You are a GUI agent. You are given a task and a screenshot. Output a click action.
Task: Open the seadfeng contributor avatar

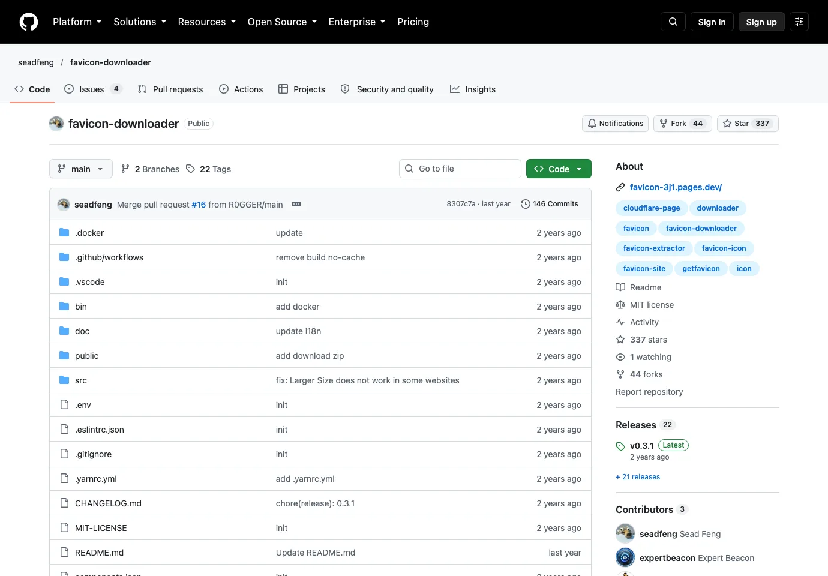click(625, 533)
